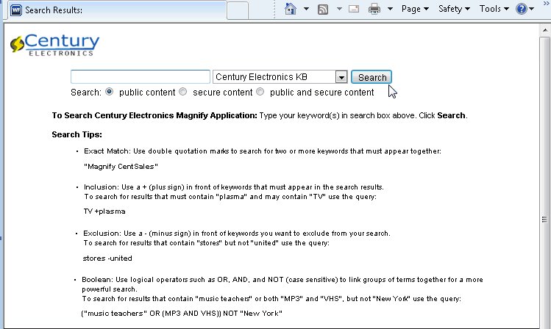
Task: Open the Safety menu
Action: point(454,9)
